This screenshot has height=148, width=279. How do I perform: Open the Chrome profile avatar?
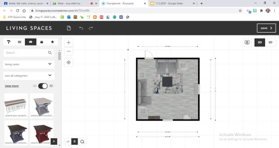(x=268, y=11)
